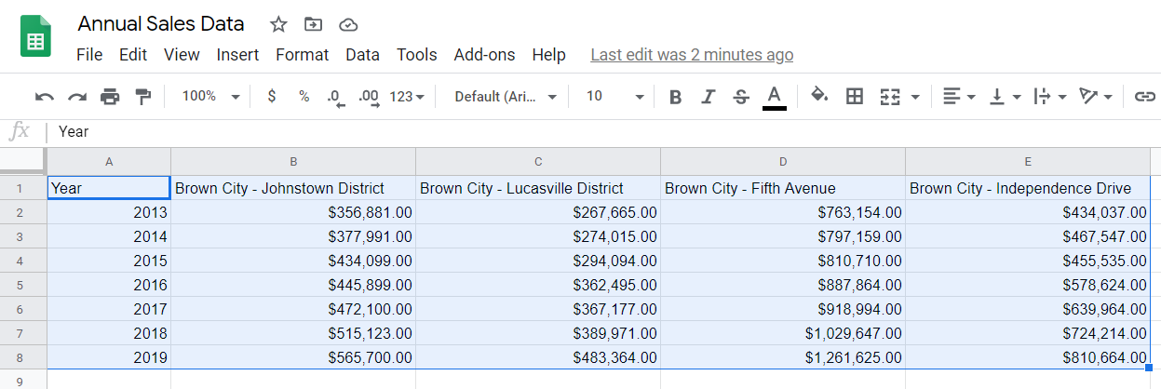Viewport: 1161px width, 389px height.
Task: Open the zoom level dropdown
Action: [210, 97]
